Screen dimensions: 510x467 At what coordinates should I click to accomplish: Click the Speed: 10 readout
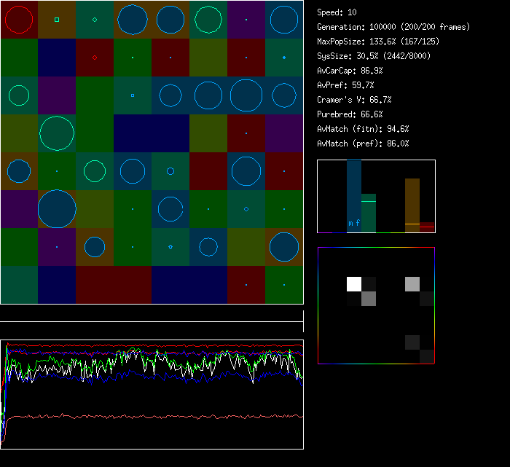(x=337, y=12)
